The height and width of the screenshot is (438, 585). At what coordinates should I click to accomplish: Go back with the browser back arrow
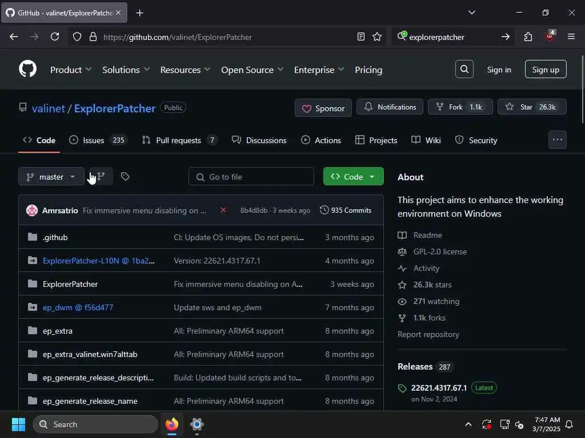tap(14, 36)
